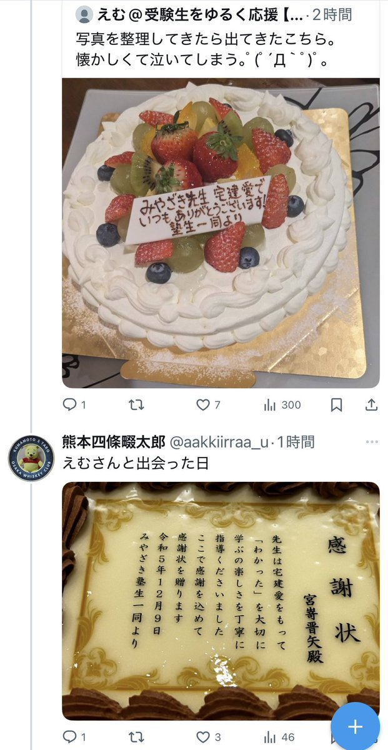Retweet the 感謝状 cake post

click(136, 737)
